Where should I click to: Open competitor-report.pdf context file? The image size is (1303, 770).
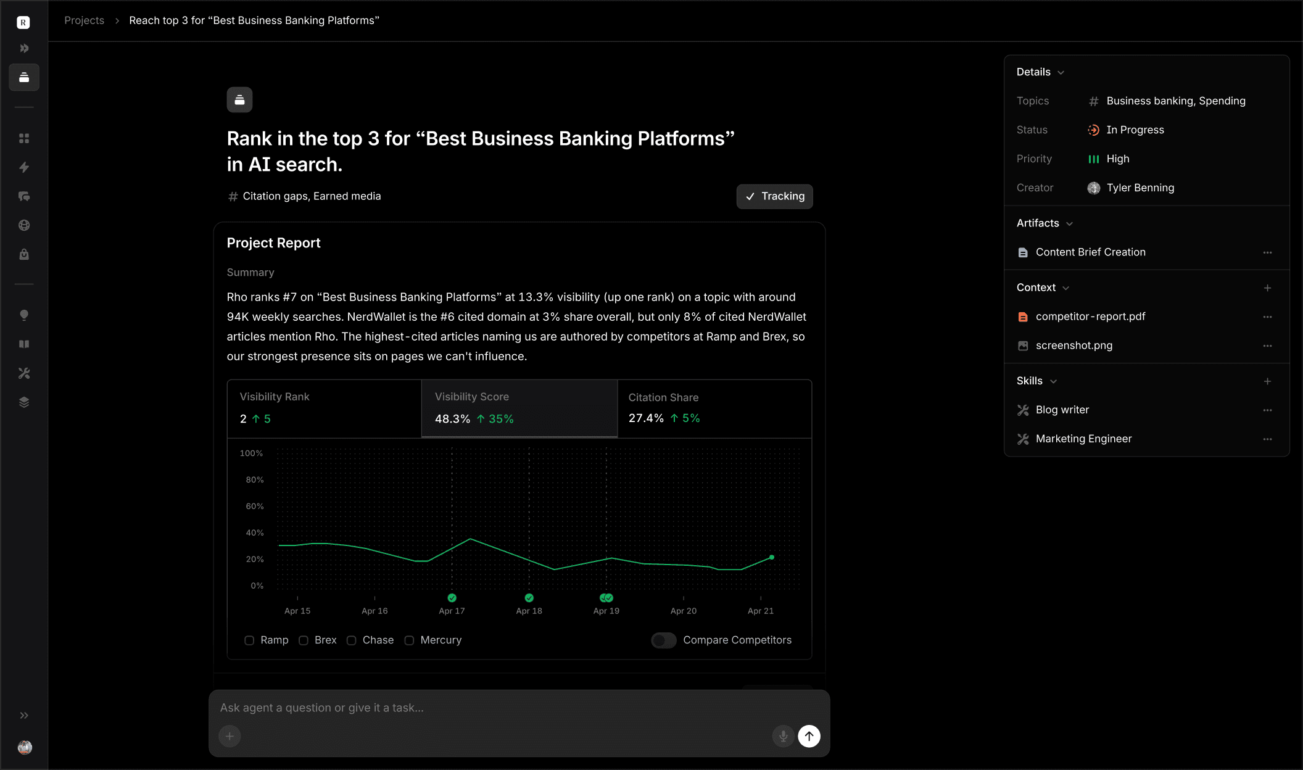(x=1090, y=316)
